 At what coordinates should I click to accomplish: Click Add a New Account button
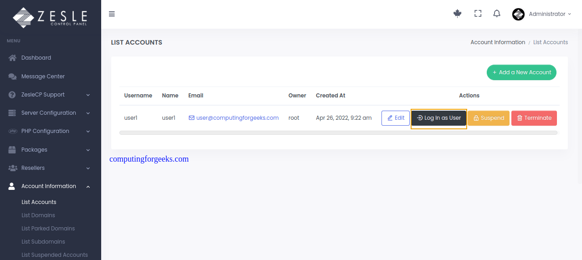point(521,72)
